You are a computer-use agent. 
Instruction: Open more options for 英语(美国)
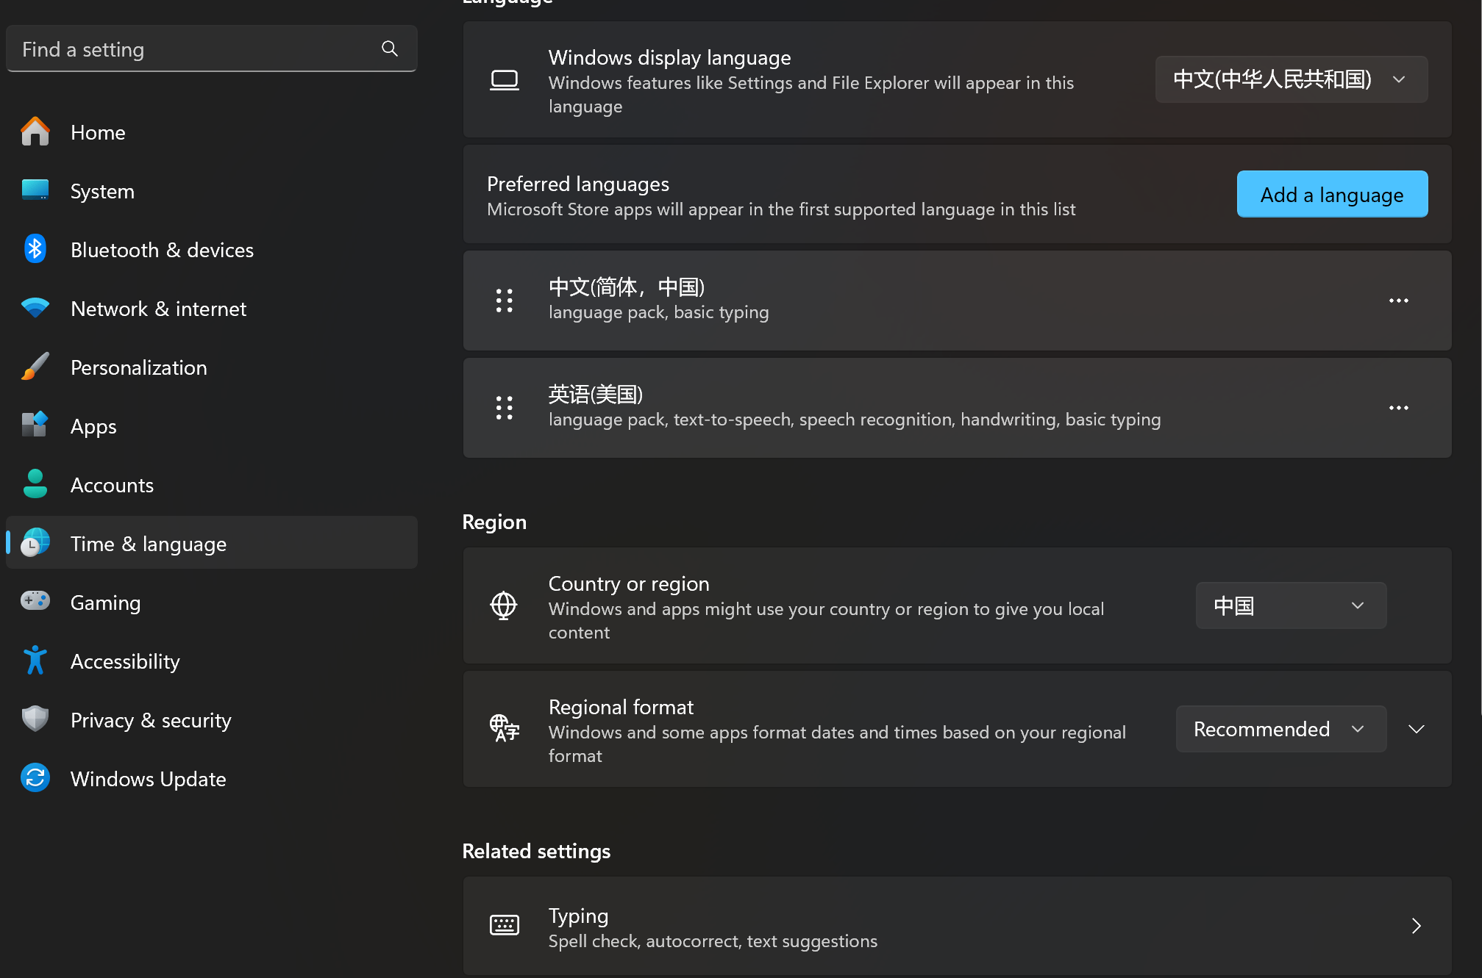[x=1398, y=408]
